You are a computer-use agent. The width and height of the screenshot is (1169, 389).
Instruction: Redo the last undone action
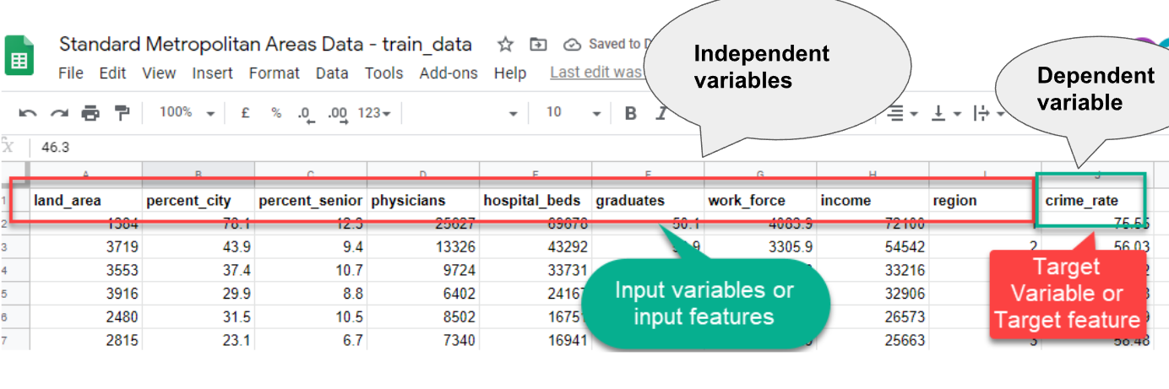[x=59, y=113]
